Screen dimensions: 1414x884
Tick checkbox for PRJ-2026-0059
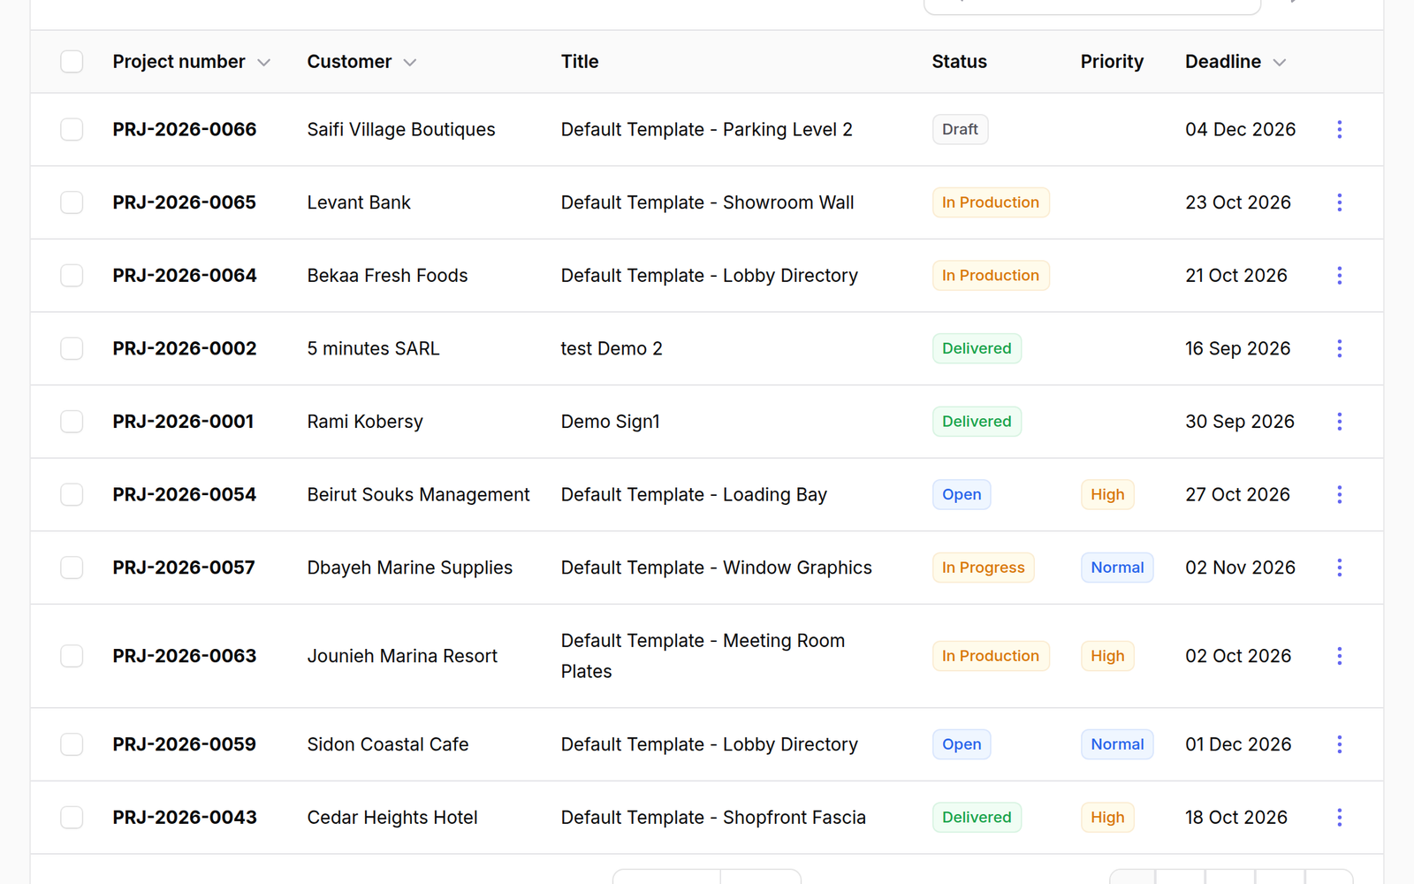coord(72,744)
